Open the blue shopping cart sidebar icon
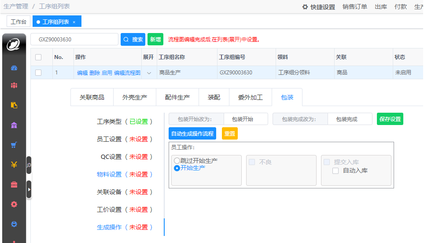 [14, 144]
